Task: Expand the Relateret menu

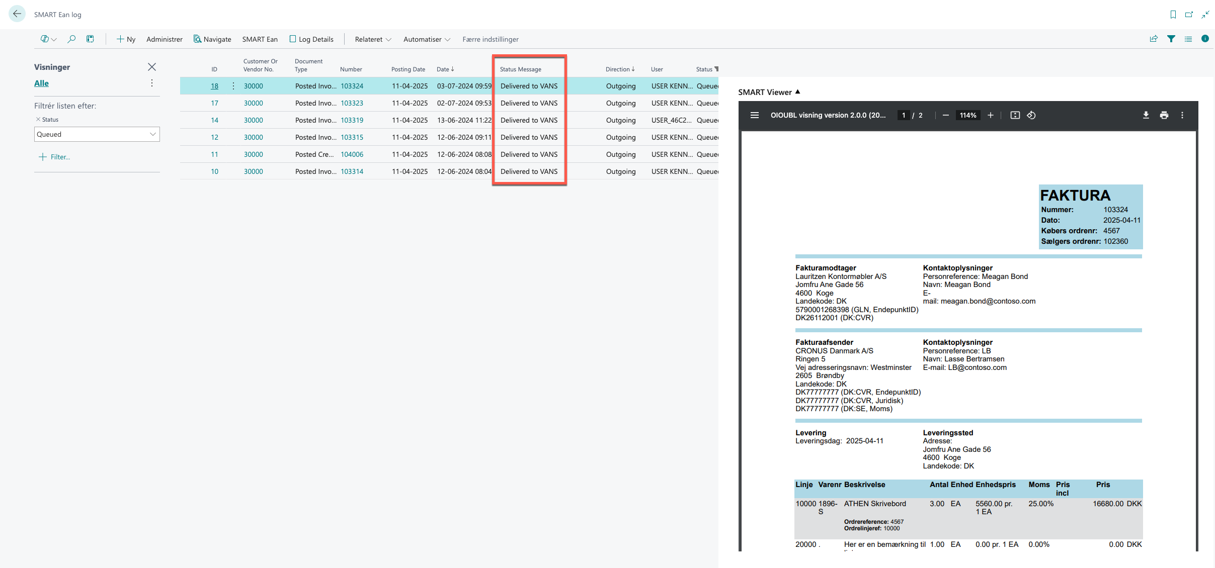Action: click(373, 39)
